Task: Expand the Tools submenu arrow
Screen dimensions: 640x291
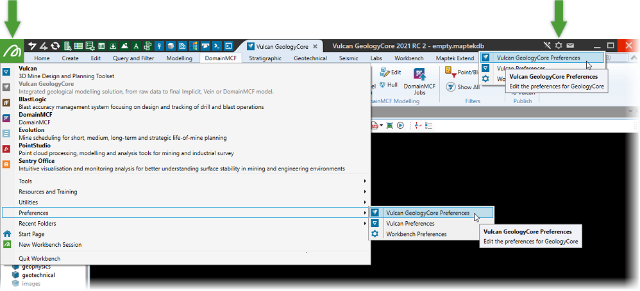Action: (366, 181)
